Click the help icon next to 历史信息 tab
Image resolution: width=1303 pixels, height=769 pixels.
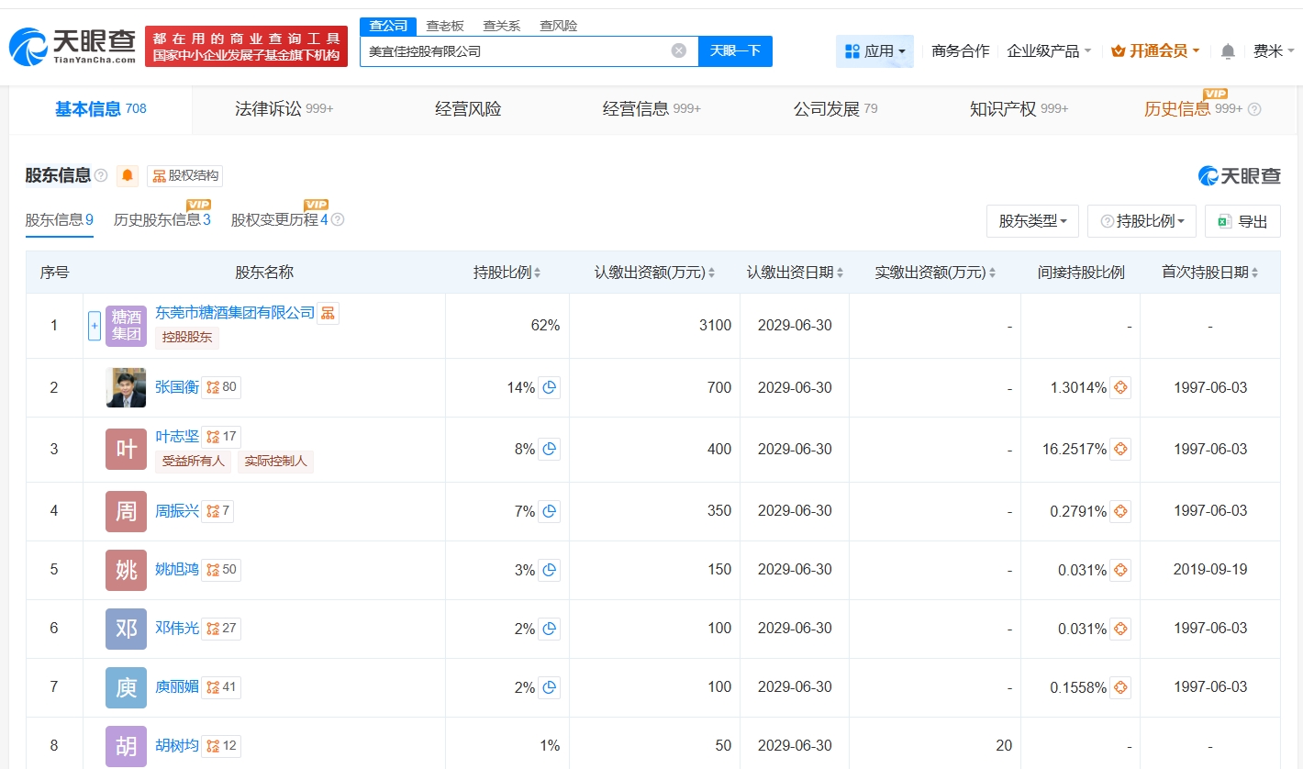point(1254,109)
